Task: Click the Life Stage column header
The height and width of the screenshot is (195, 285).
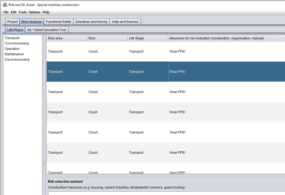Action: click(x=148, y=38)
